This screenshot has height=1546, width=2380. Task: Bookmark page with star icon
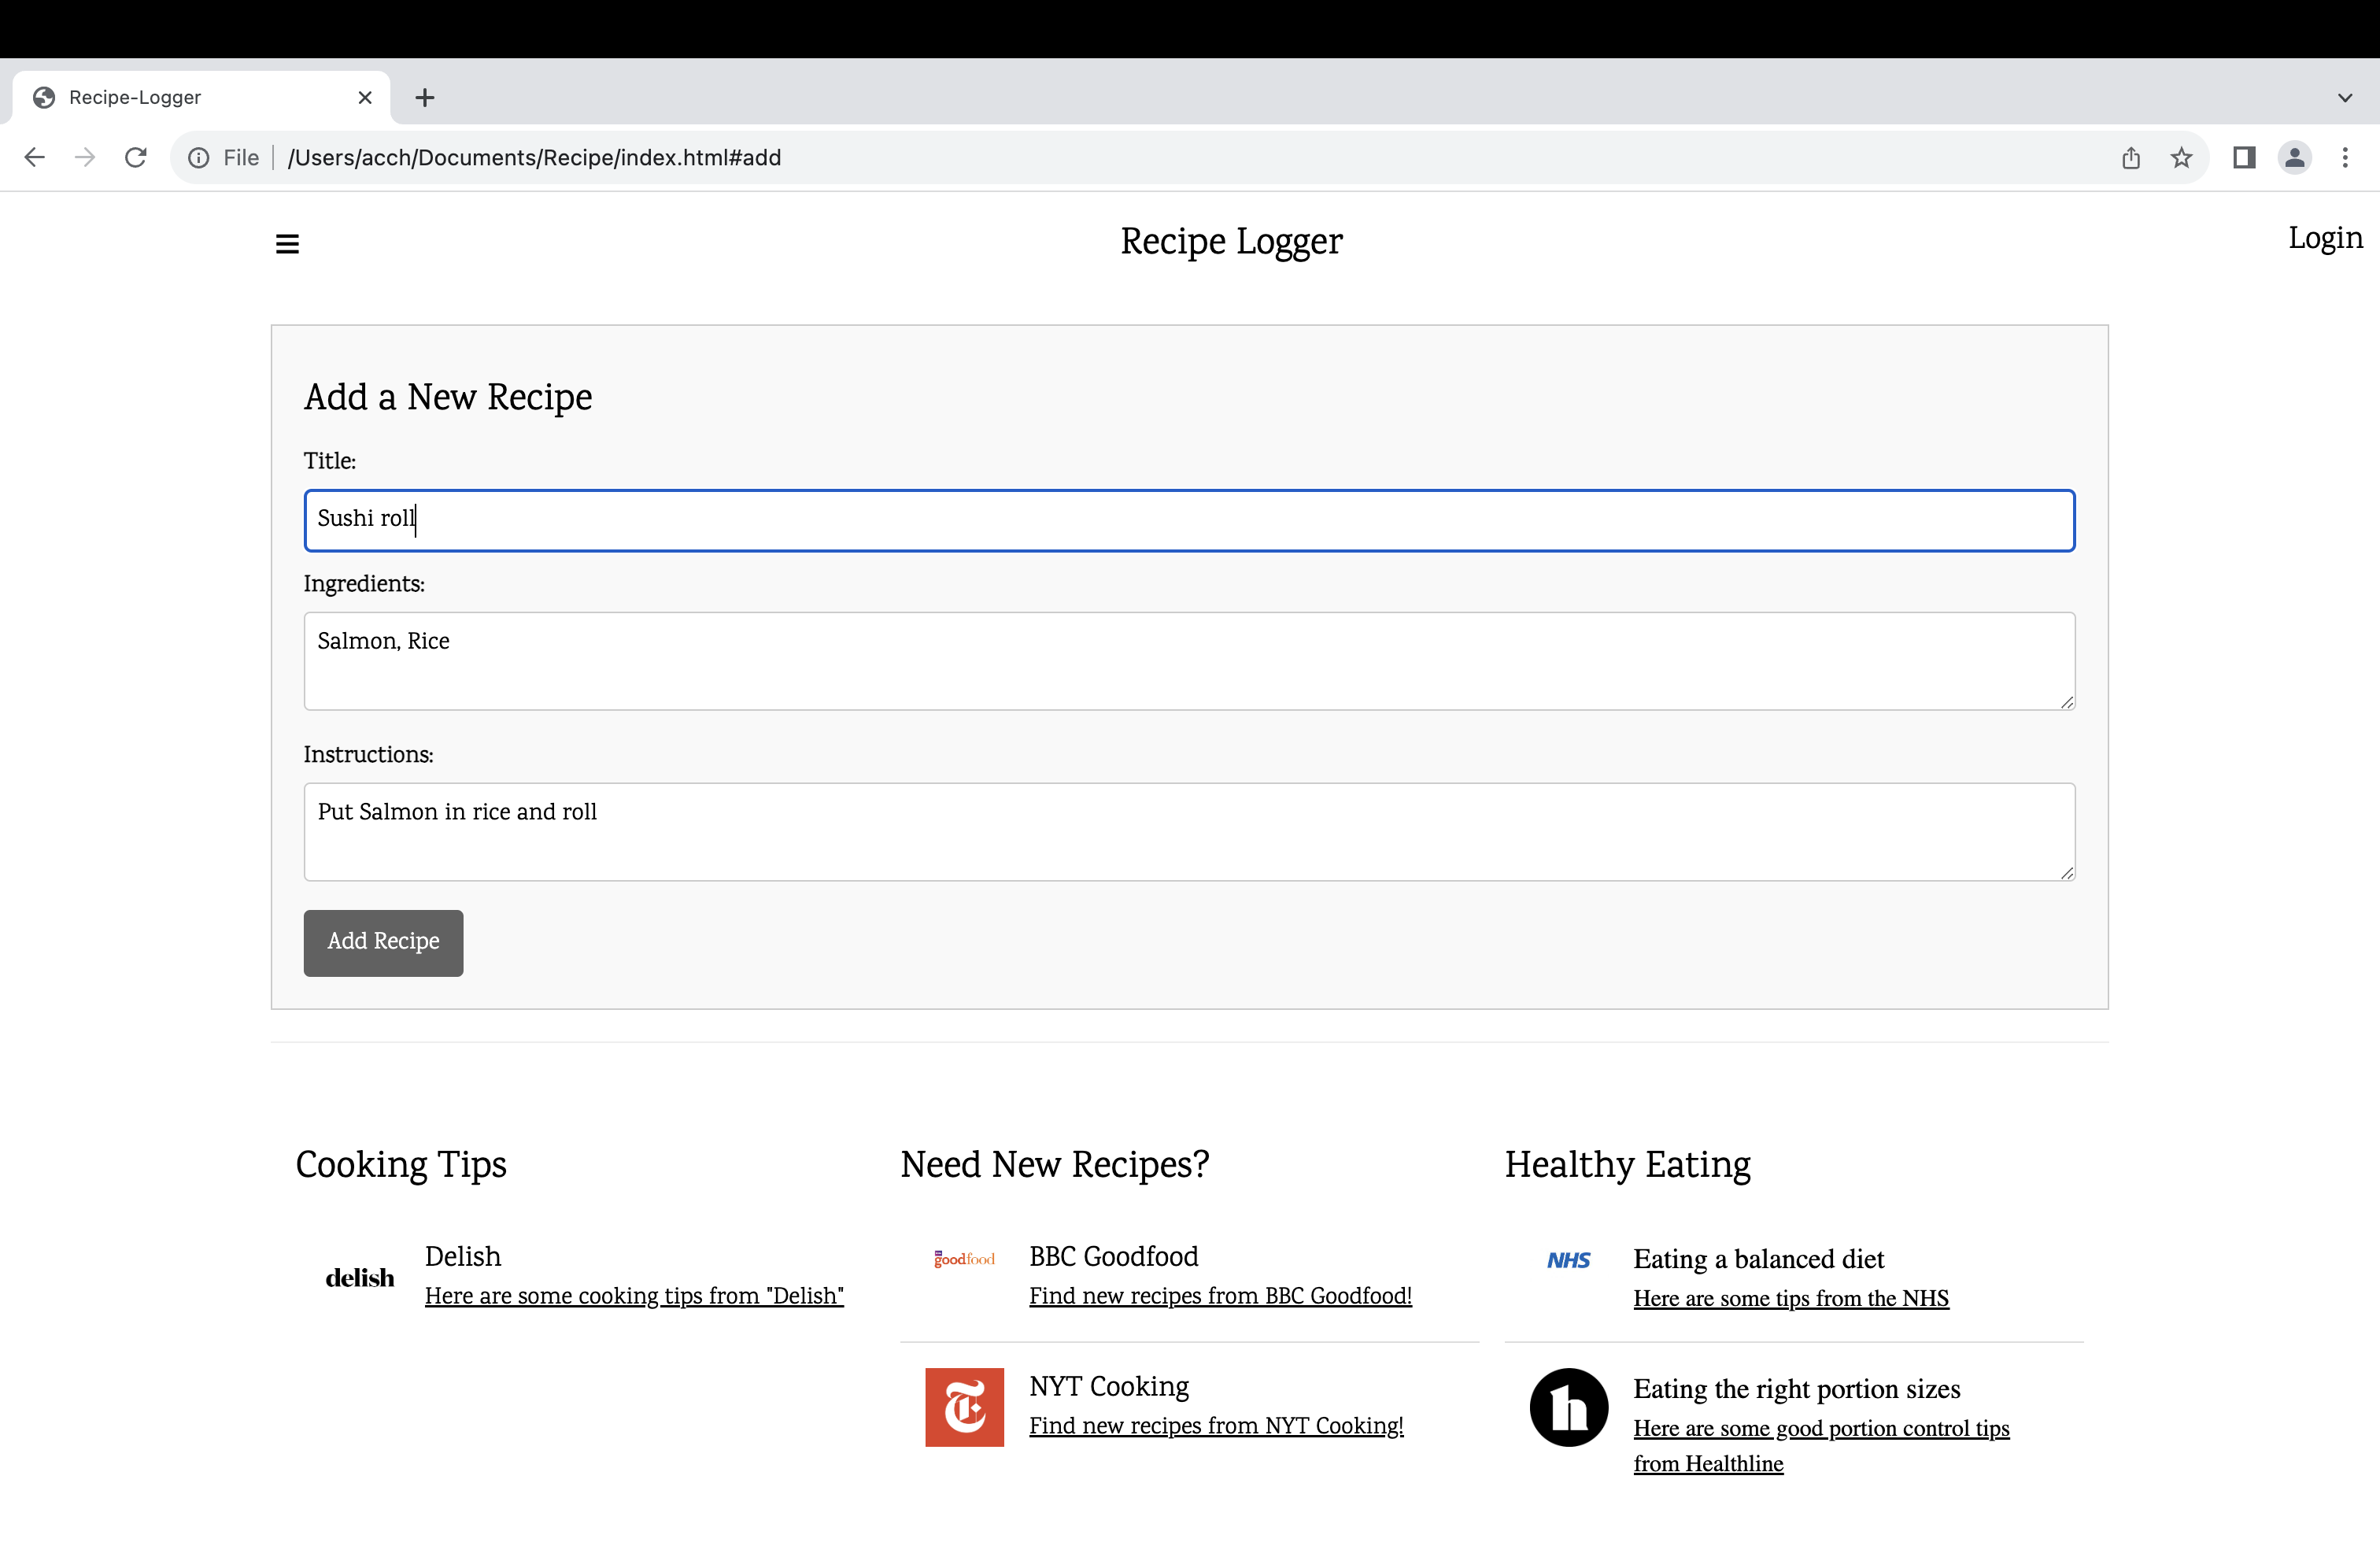click(2181, 158)
